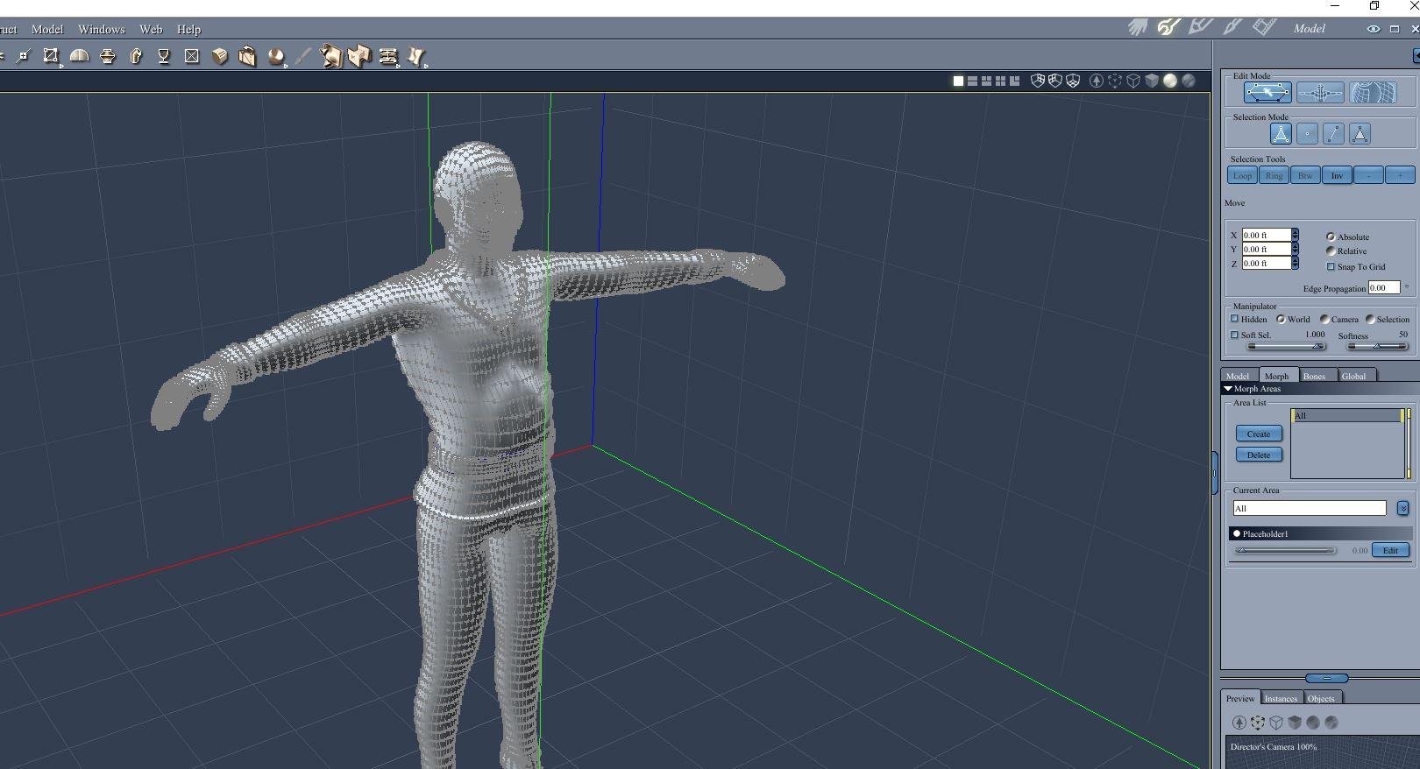Select the lathe spool-shaped tool
The image size is (1420, 769).
coord(108,57)
